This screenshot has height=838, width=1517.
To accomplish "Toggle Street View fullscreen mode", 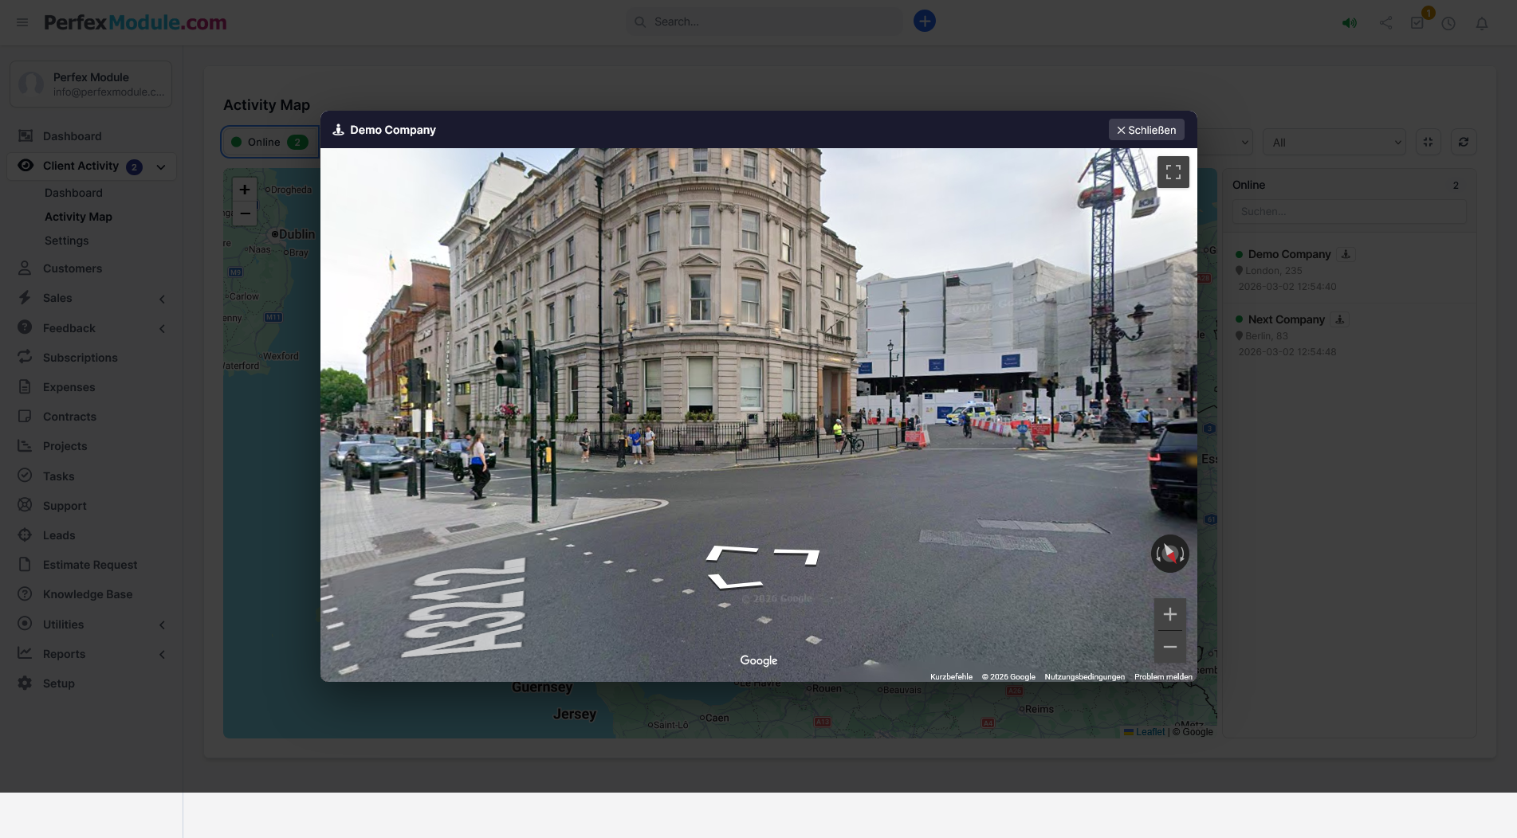I will (1173, 172).
